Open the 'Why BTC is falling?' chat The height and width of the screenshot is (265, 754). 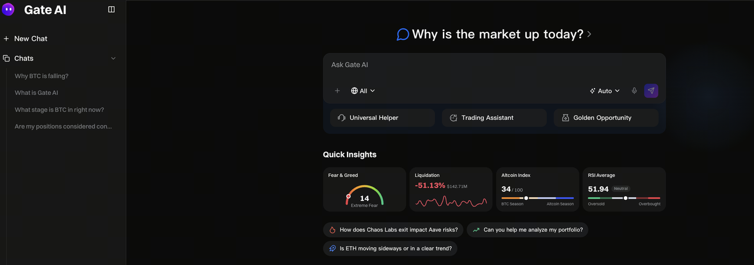click(42, 76)
